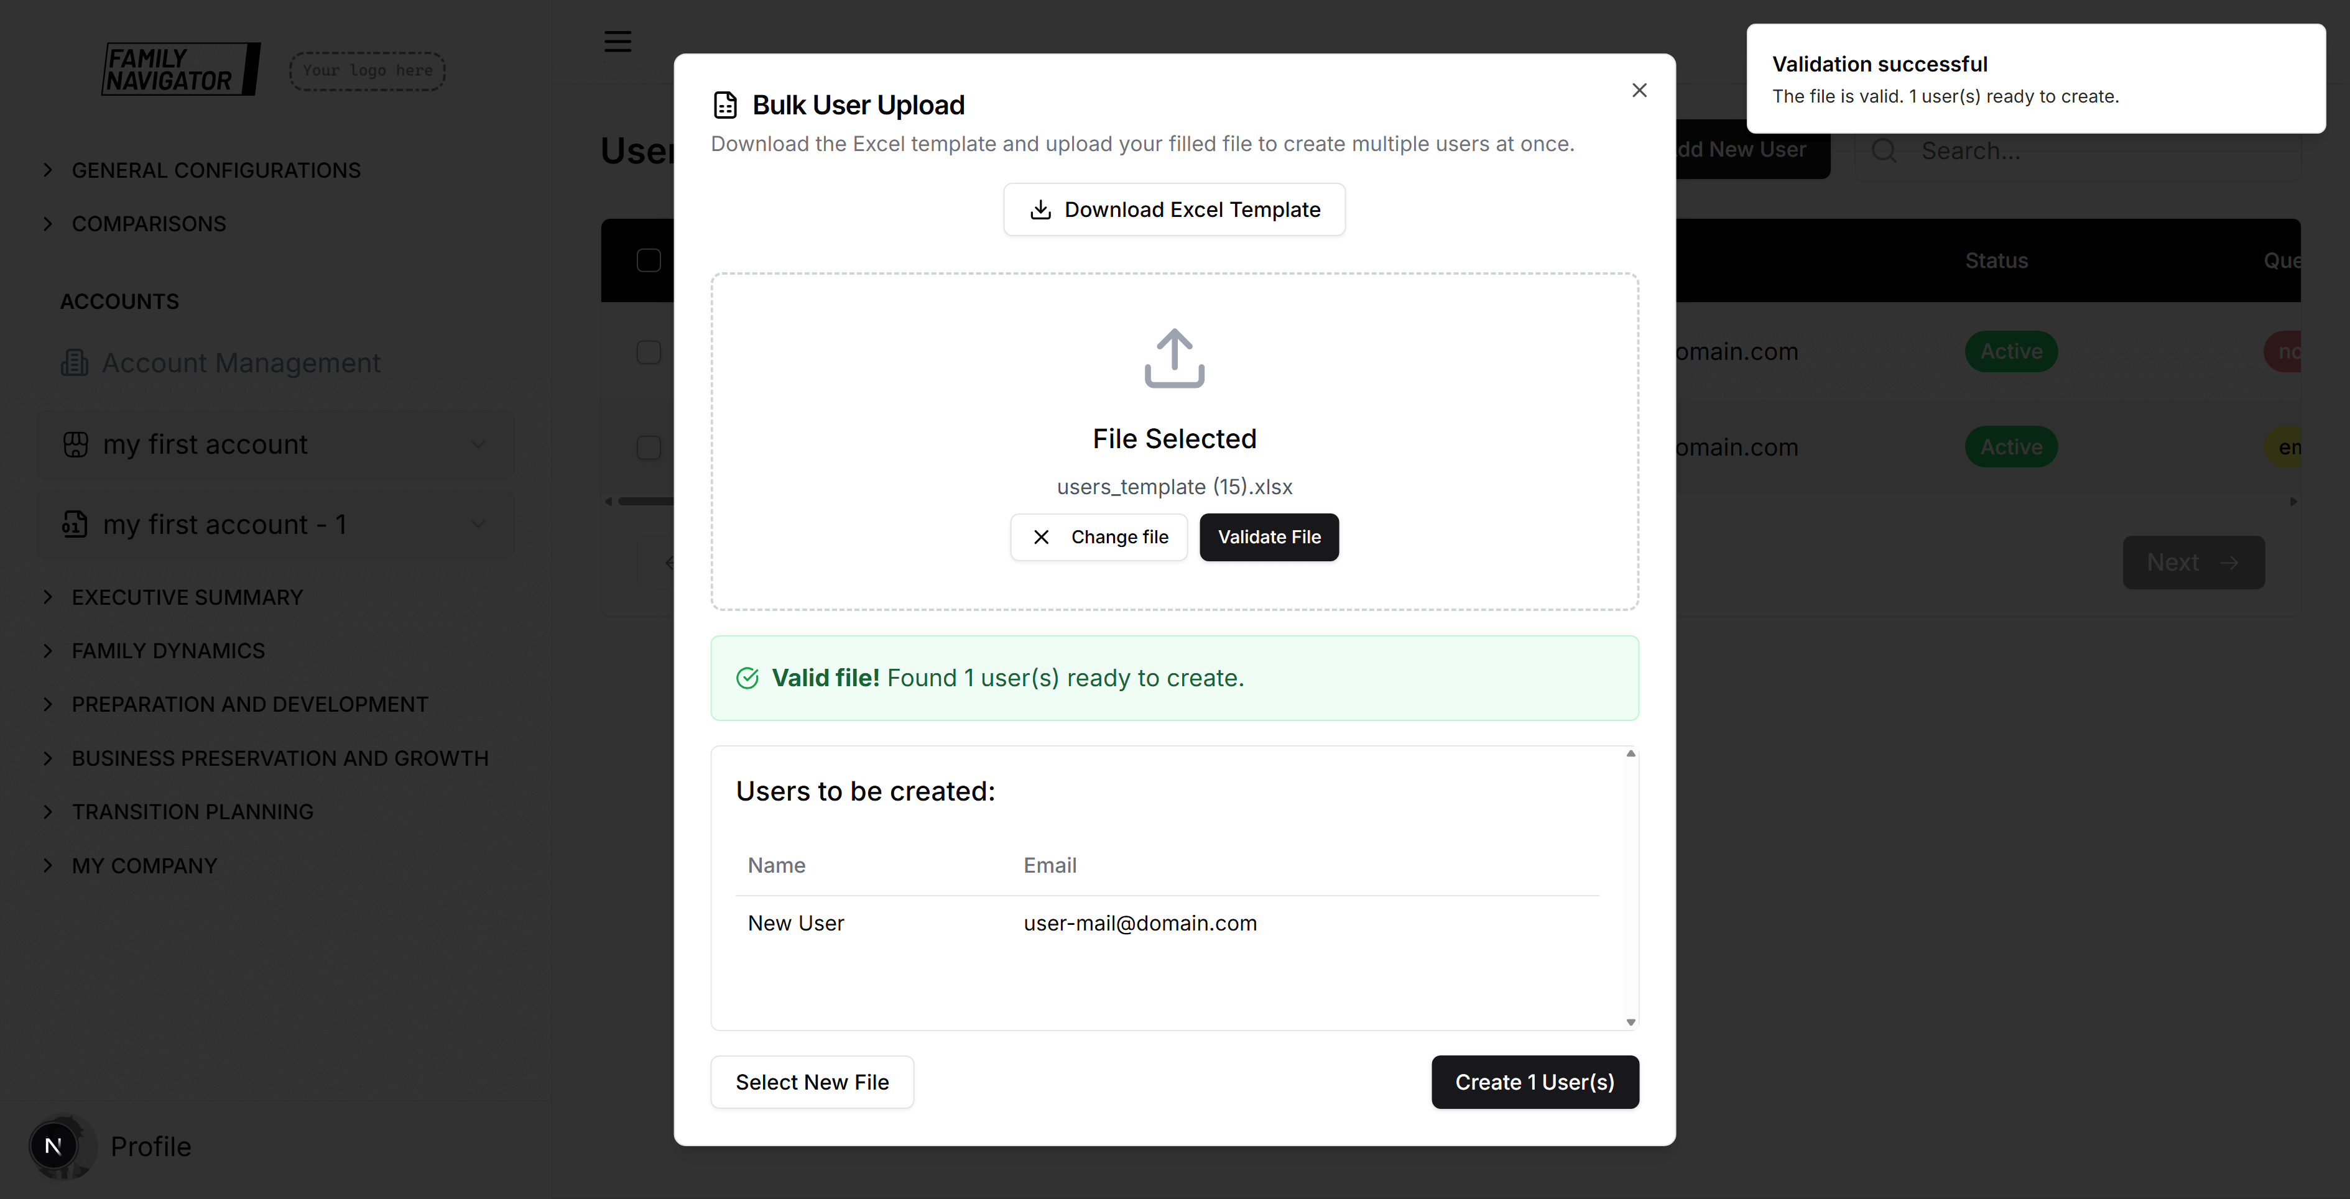2350x1199 pixels.
Task: Open Comparisons in the sidebar
Action: (149, 223)
